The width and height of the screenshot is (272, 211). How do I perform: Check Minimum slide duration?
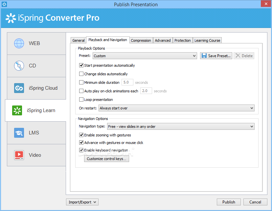[81, 82]
